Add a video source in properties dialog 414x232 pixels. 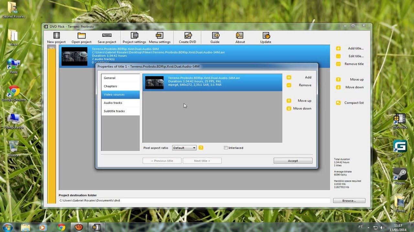pos(299,77)
